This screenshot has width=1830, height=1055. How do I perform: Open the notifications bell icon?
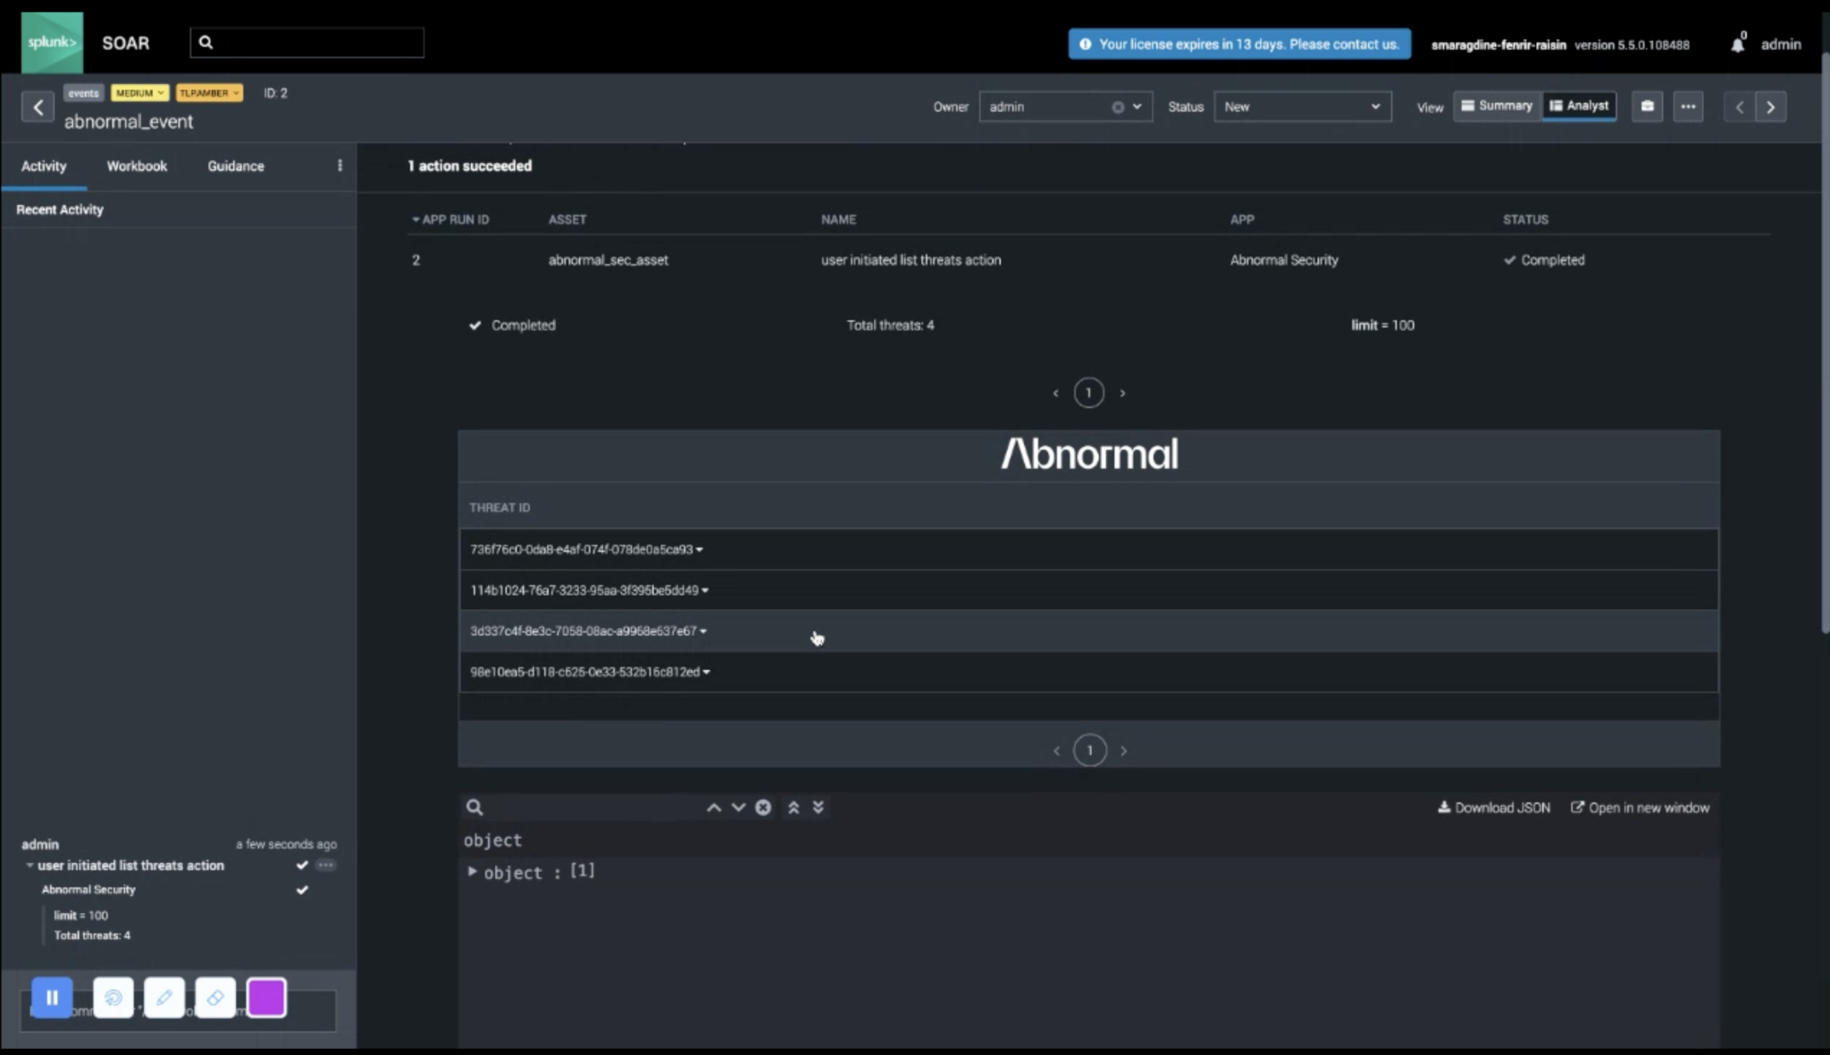pyautogui.click(x=1737, y=45)
